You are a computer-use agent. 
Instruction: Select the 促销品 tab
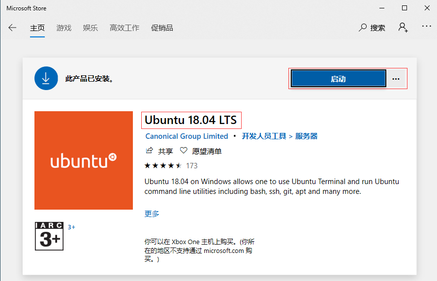162,28
